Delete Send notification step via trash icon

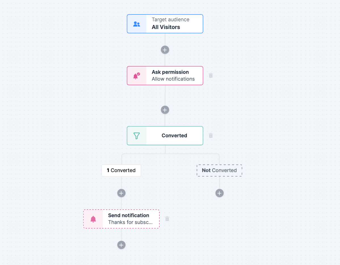[167, 219]
